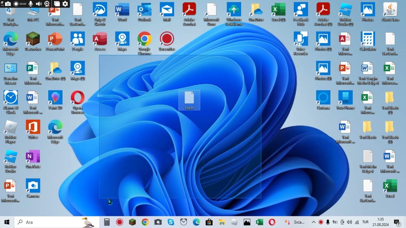Screen dimensions: 406x228
Task: Open the weather widget on the taskbar
Action: pyautogui.click(x=295, y=222)
